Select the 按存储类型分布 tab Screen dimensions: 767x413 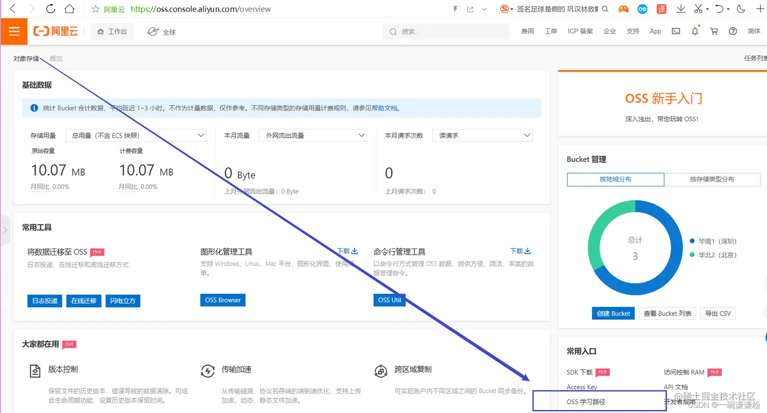712,179
